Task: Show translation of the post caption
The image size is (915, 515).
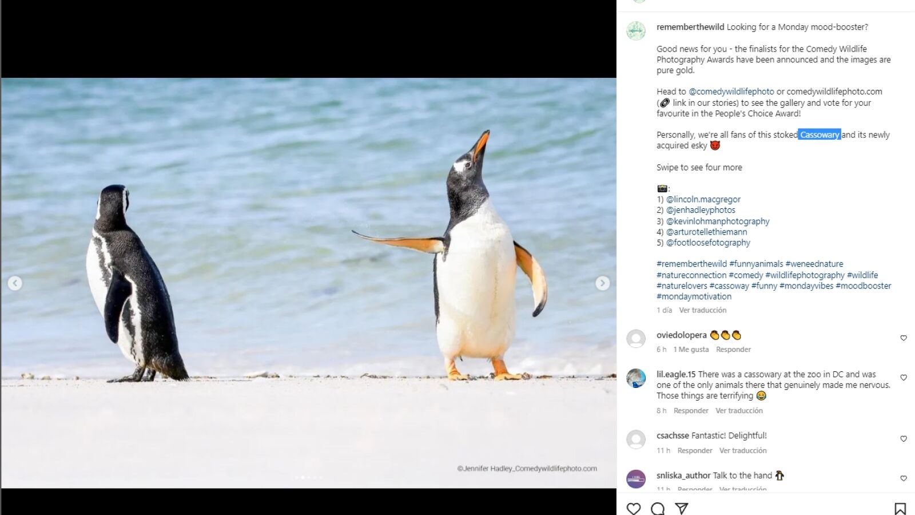Action: coord(702,310)
